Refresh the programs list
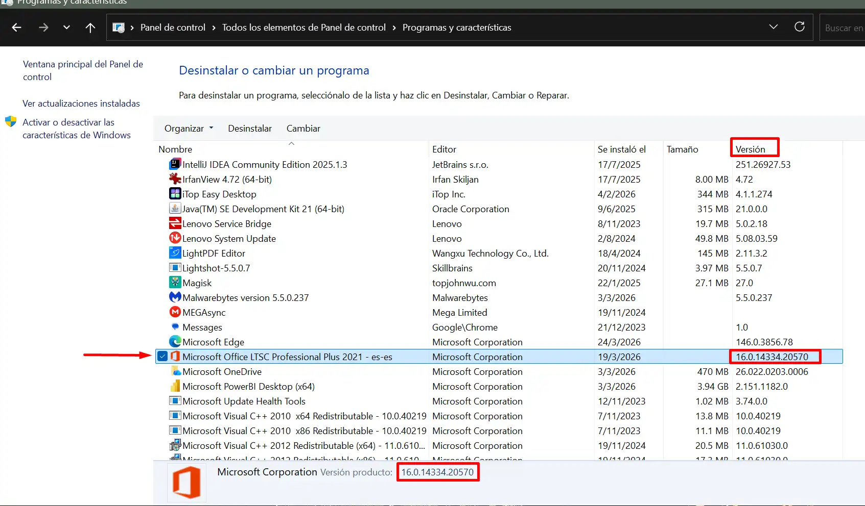This screenshot has width=865, height=506. click(x=800, y=27)
